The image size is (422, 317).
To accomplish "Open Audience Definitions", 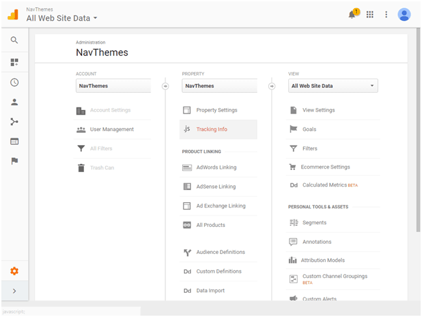I will (x=220, y=252).
